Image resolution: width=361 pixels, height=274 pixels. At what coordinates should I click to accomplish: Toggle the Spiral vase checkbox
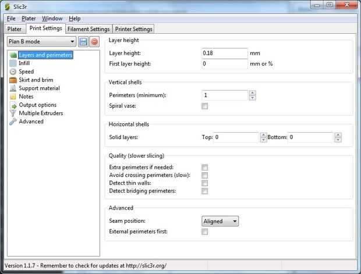(205, 106)
